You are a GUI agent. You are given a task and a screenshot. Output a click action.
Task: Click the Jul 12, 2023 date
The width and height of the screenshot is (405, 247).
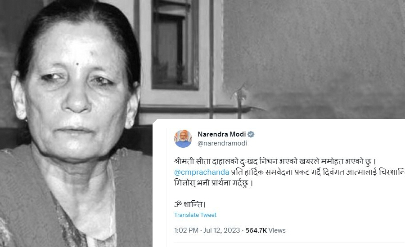point(221,230)
